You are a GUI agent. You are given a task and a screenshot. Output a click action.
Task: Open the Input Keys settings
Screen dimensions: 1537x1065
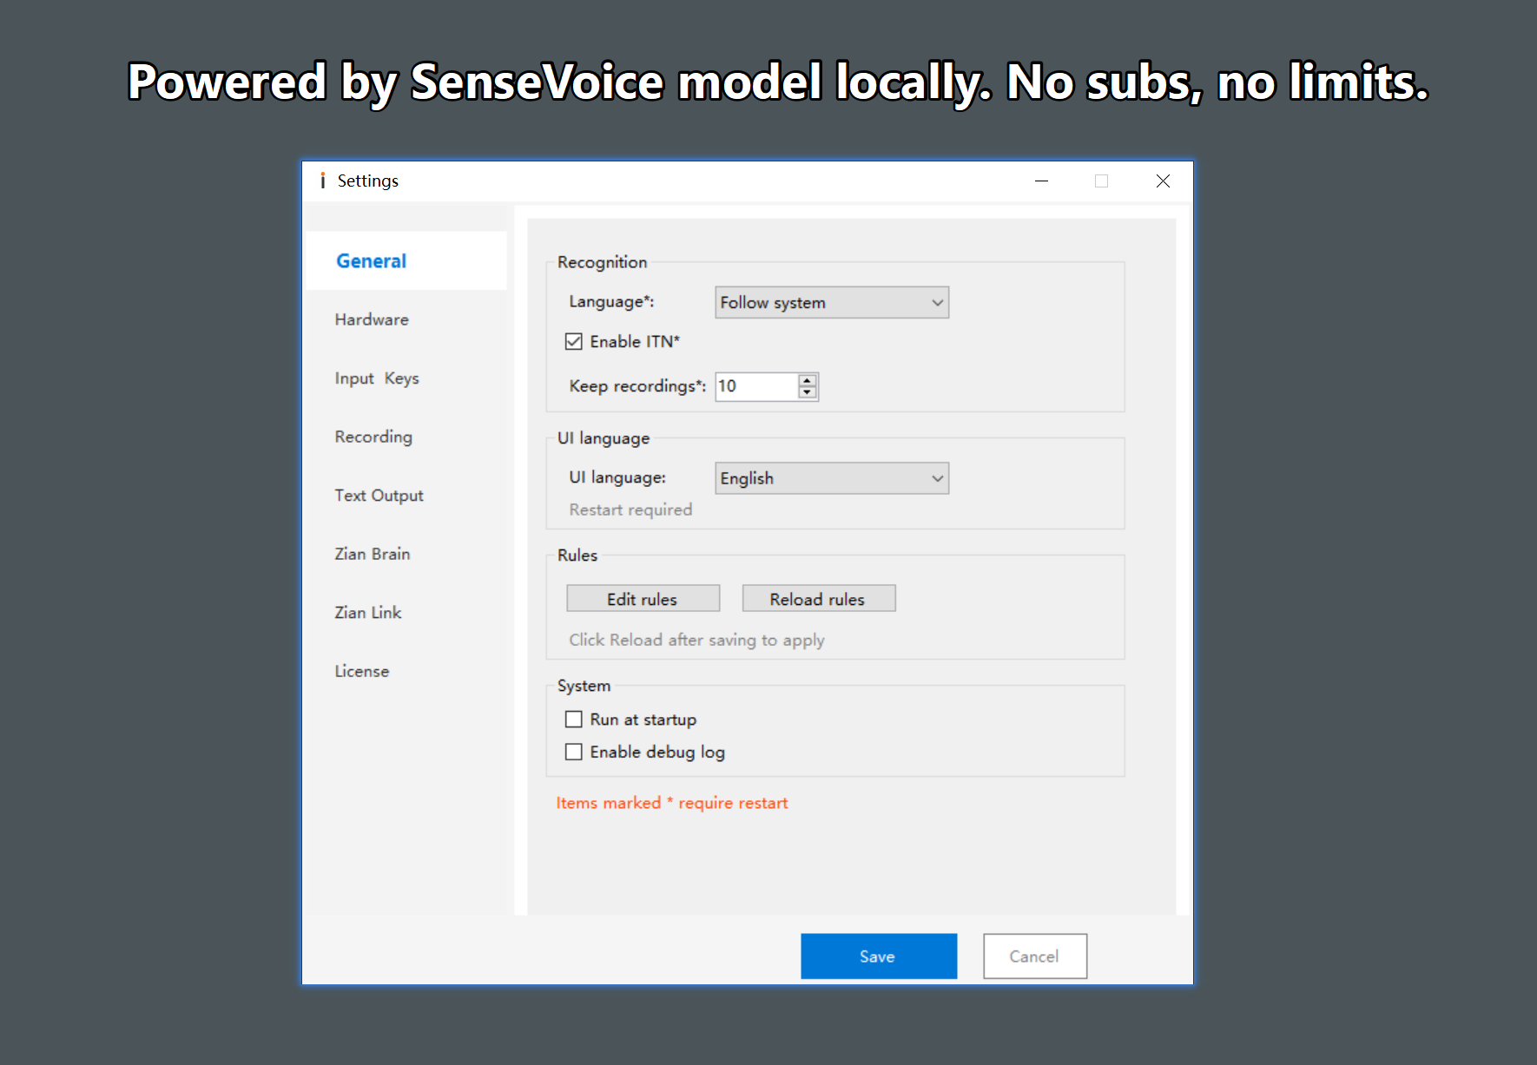[x=376, y=378]
